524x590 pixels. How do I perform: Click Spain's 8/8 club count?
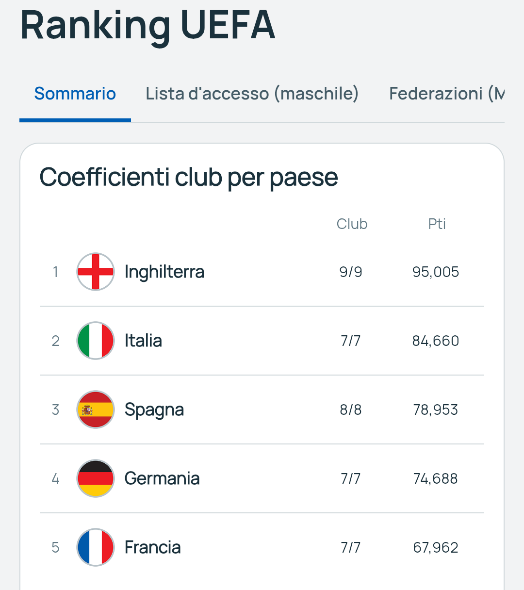tap(351, 410)
